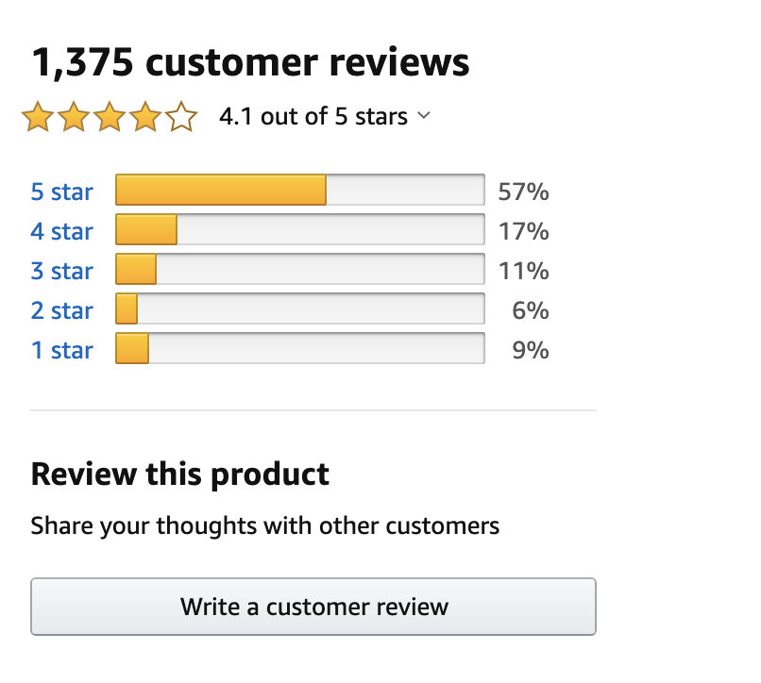Open the 5 star reviews link

click(x=62, y=191)
